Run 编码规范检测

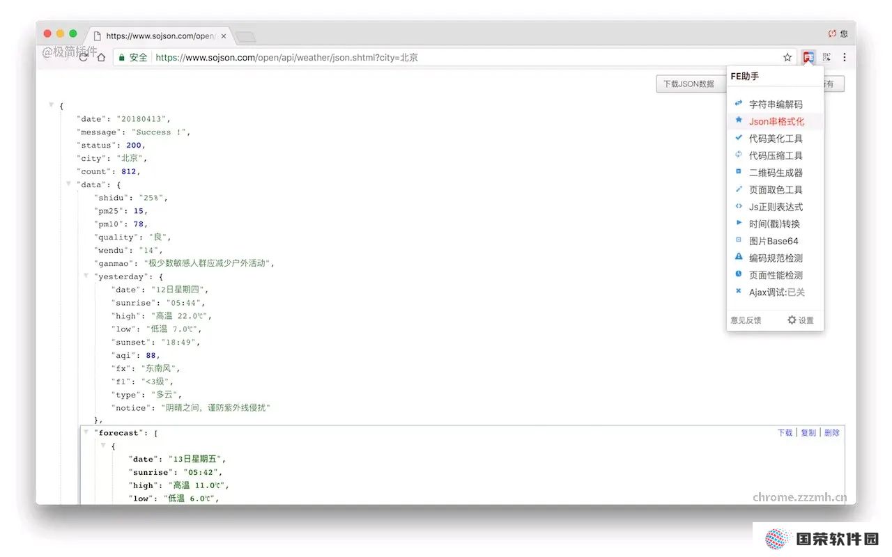coord(775,258)
